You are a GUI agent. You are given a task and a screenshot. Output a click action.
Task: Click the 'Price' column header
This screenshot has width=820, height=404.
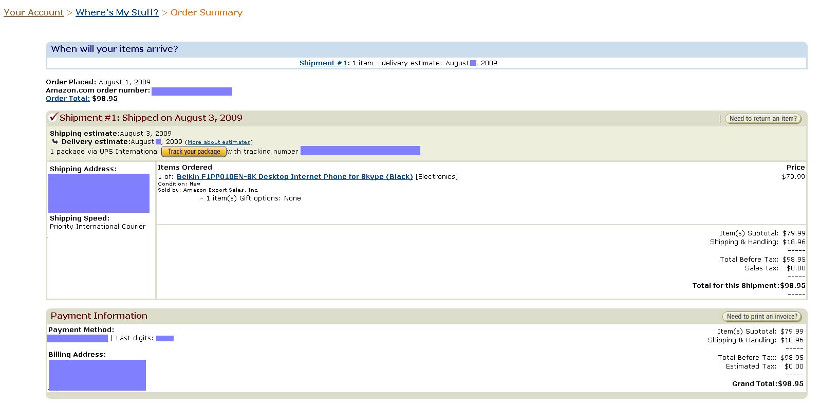796,168
